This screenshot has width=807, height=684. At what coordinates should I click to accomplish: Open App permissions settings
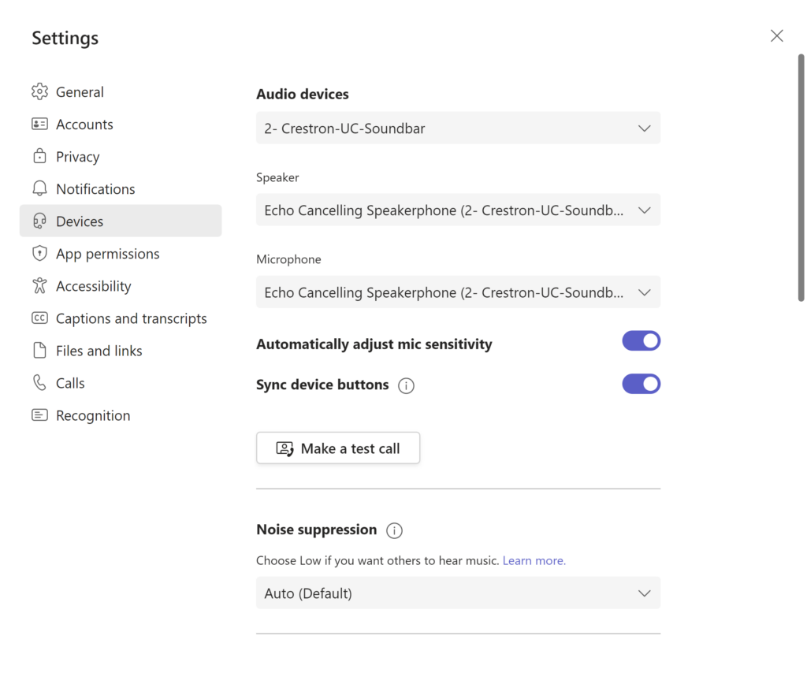[x=121, y=253]
